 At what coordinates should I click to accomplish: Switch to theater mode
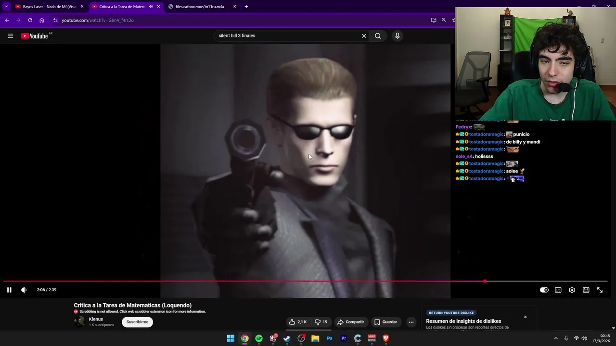586,290
